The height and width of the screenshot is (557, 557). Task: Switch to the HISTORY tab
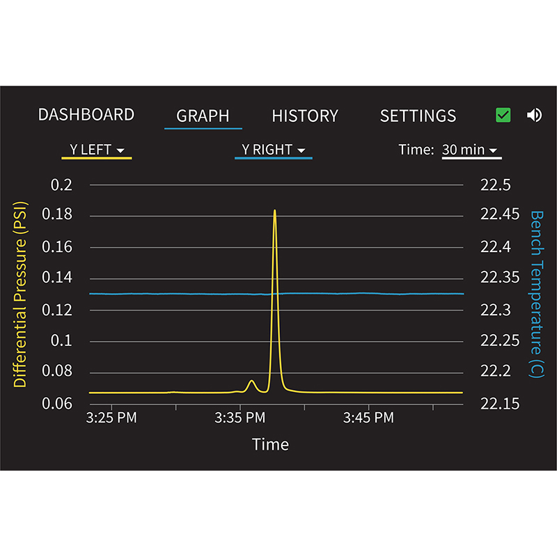305,116
